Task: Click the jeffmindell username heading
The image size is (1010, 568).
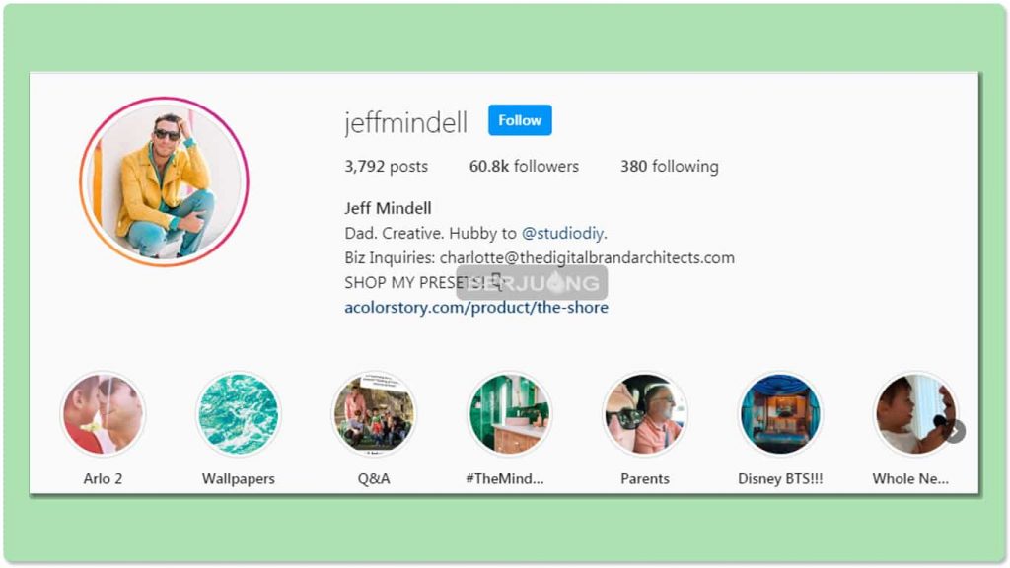Action: point(405,121)
